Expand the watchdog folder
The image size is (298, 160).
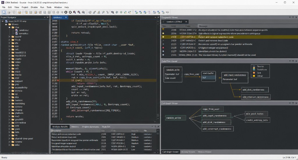tap(9, 103)
